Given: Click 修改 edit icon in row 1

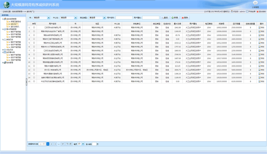Looking at the screenshot, I should (261, 27).
